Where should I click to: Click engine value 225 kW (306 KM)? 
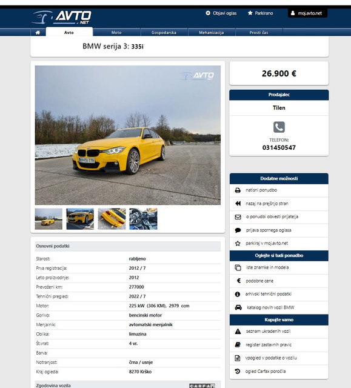(148, 306)
